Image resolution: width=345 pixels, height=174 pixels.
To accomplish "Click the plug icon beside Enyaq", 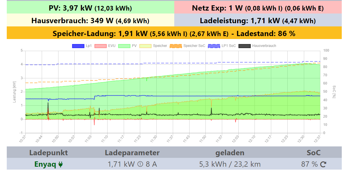I will [x=61, y=164].
